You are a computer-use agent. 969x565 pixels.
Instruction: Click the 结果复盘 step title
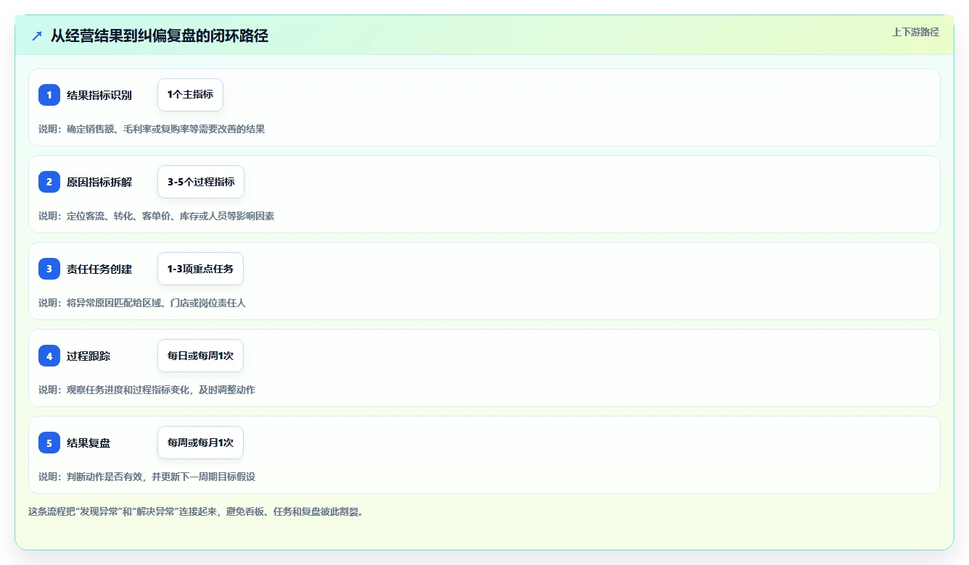click(88, 443)
